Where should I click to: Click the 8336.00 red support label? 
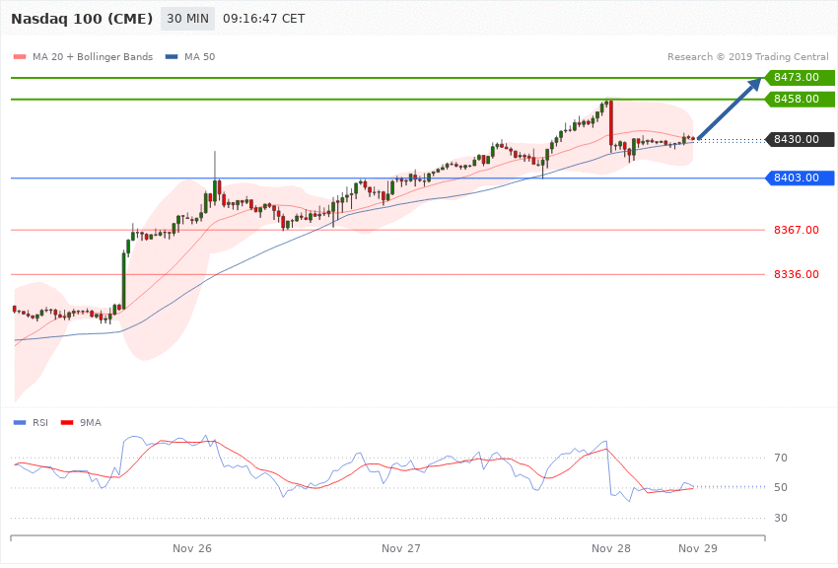[x=797, y=274]
